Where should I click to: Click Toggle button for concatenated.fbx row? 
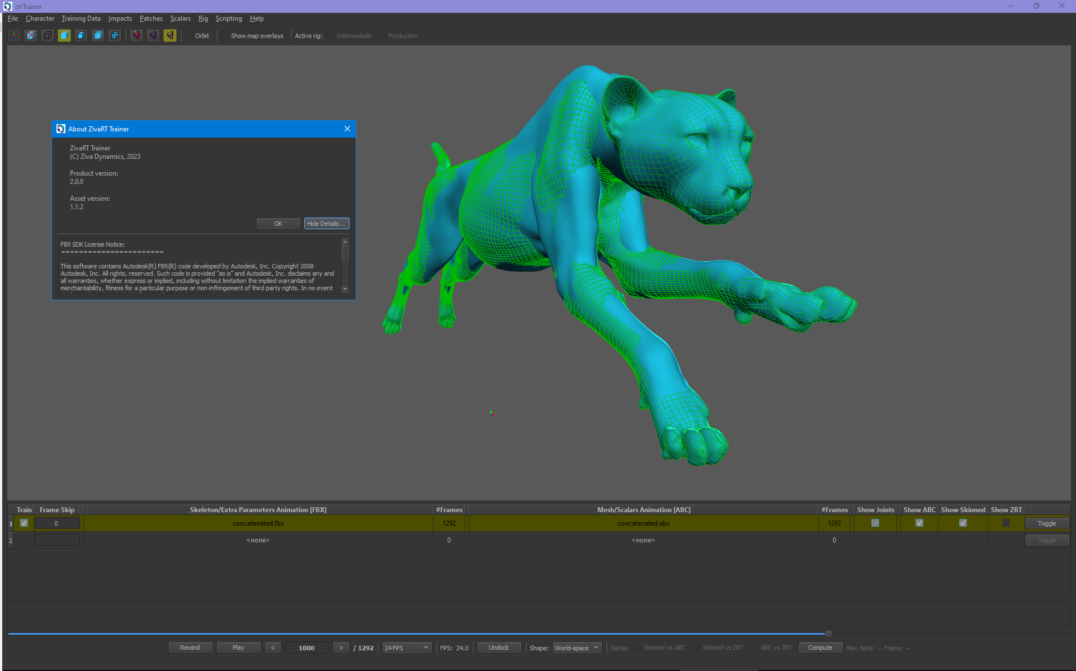coord(1047,523)
